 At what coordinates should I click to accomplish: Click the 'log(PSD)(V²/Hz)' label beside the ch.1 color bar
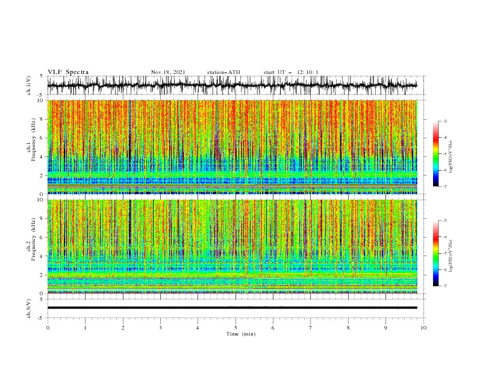click(x=450, y=157)
